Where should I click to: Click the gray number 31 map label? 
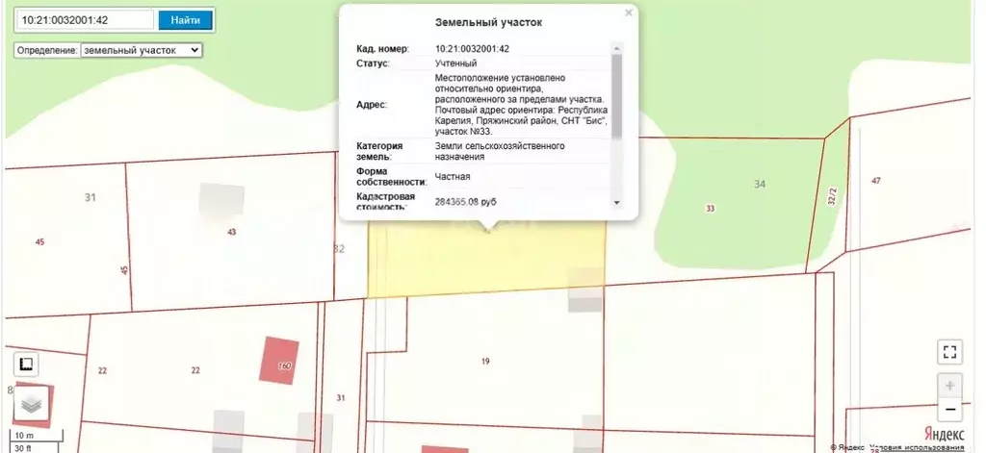(90, 197)
